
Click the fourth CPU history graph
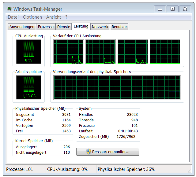[165, 52]
